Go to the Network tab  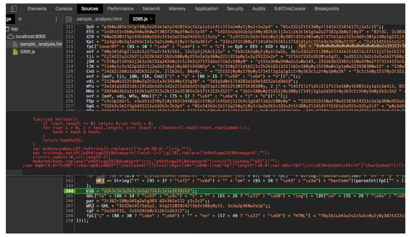pyautogui.click(x=151, y=9)
